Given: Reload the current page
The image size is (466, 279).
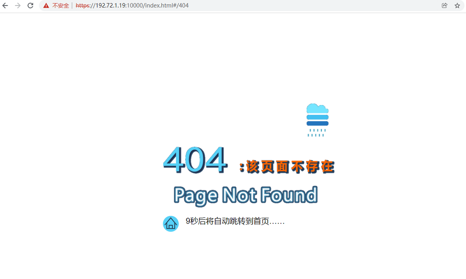Looking at the screenshot, I should [x=31, y=6].
